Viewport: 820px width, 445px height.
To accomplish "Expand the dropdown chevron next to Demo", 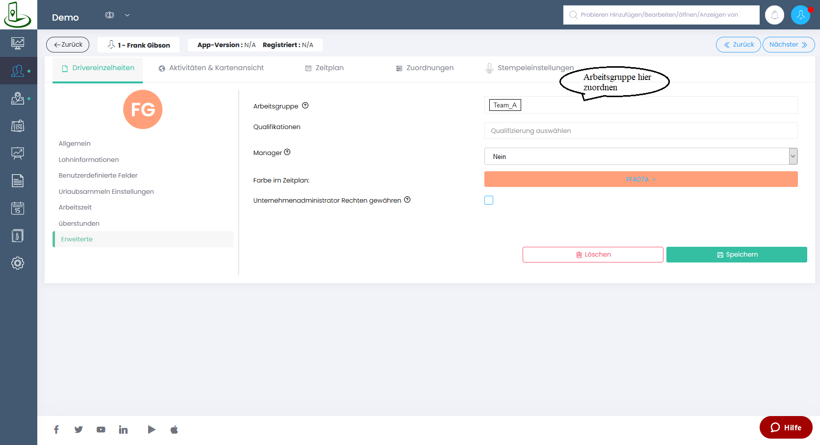I will 127,15.
